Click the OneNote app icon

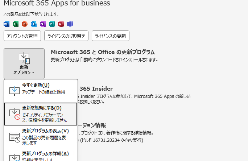click(x=42, y=24)
